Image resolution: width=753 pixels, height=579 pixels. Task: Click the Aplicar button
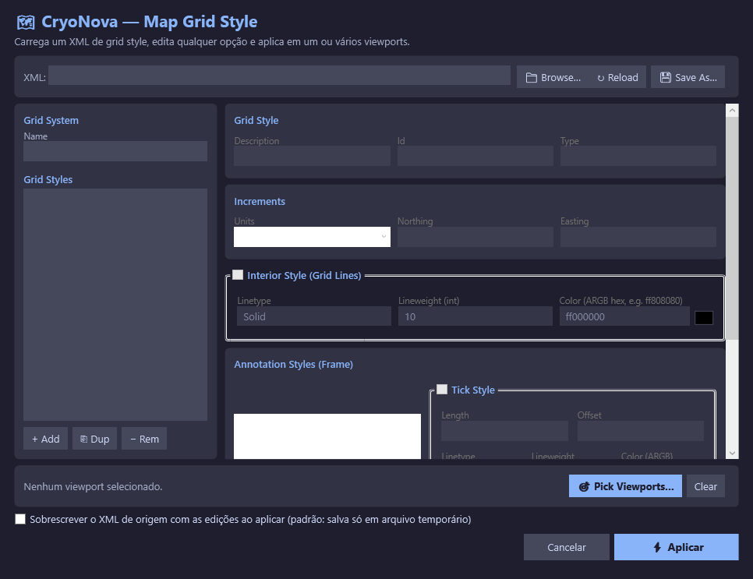point(677,547)
